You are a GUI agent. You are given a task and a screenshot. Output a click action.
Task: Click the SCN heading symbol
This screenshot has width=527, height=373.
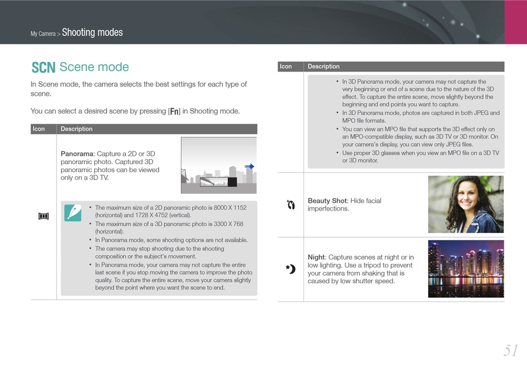[43, 67]
